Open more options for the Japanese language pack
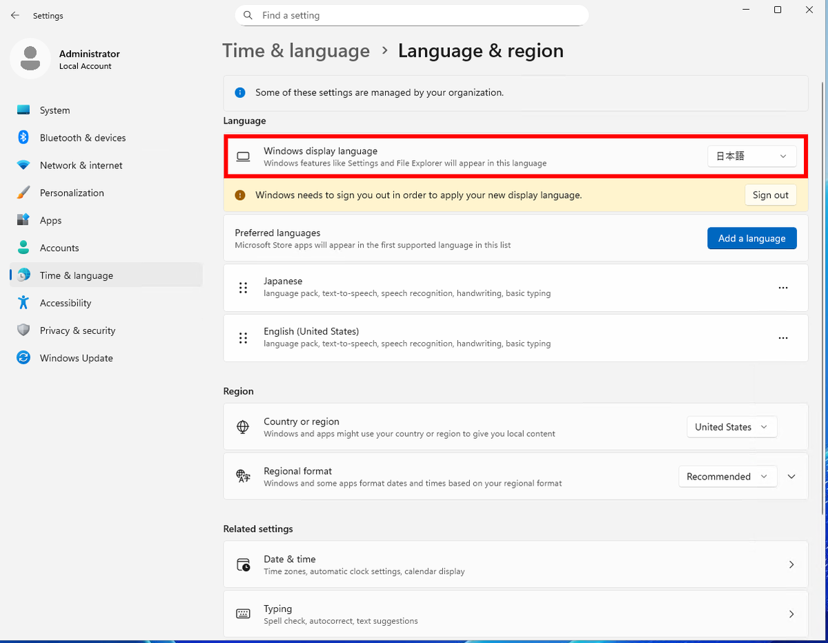Image resolution: width=828 pixels, height=643 pixels. tap(783, 288)
